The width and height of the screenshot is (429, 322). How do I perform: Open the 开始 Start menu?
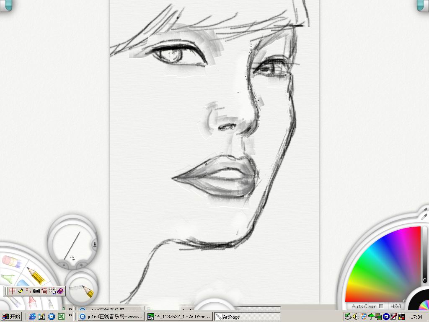click(11, 317)
